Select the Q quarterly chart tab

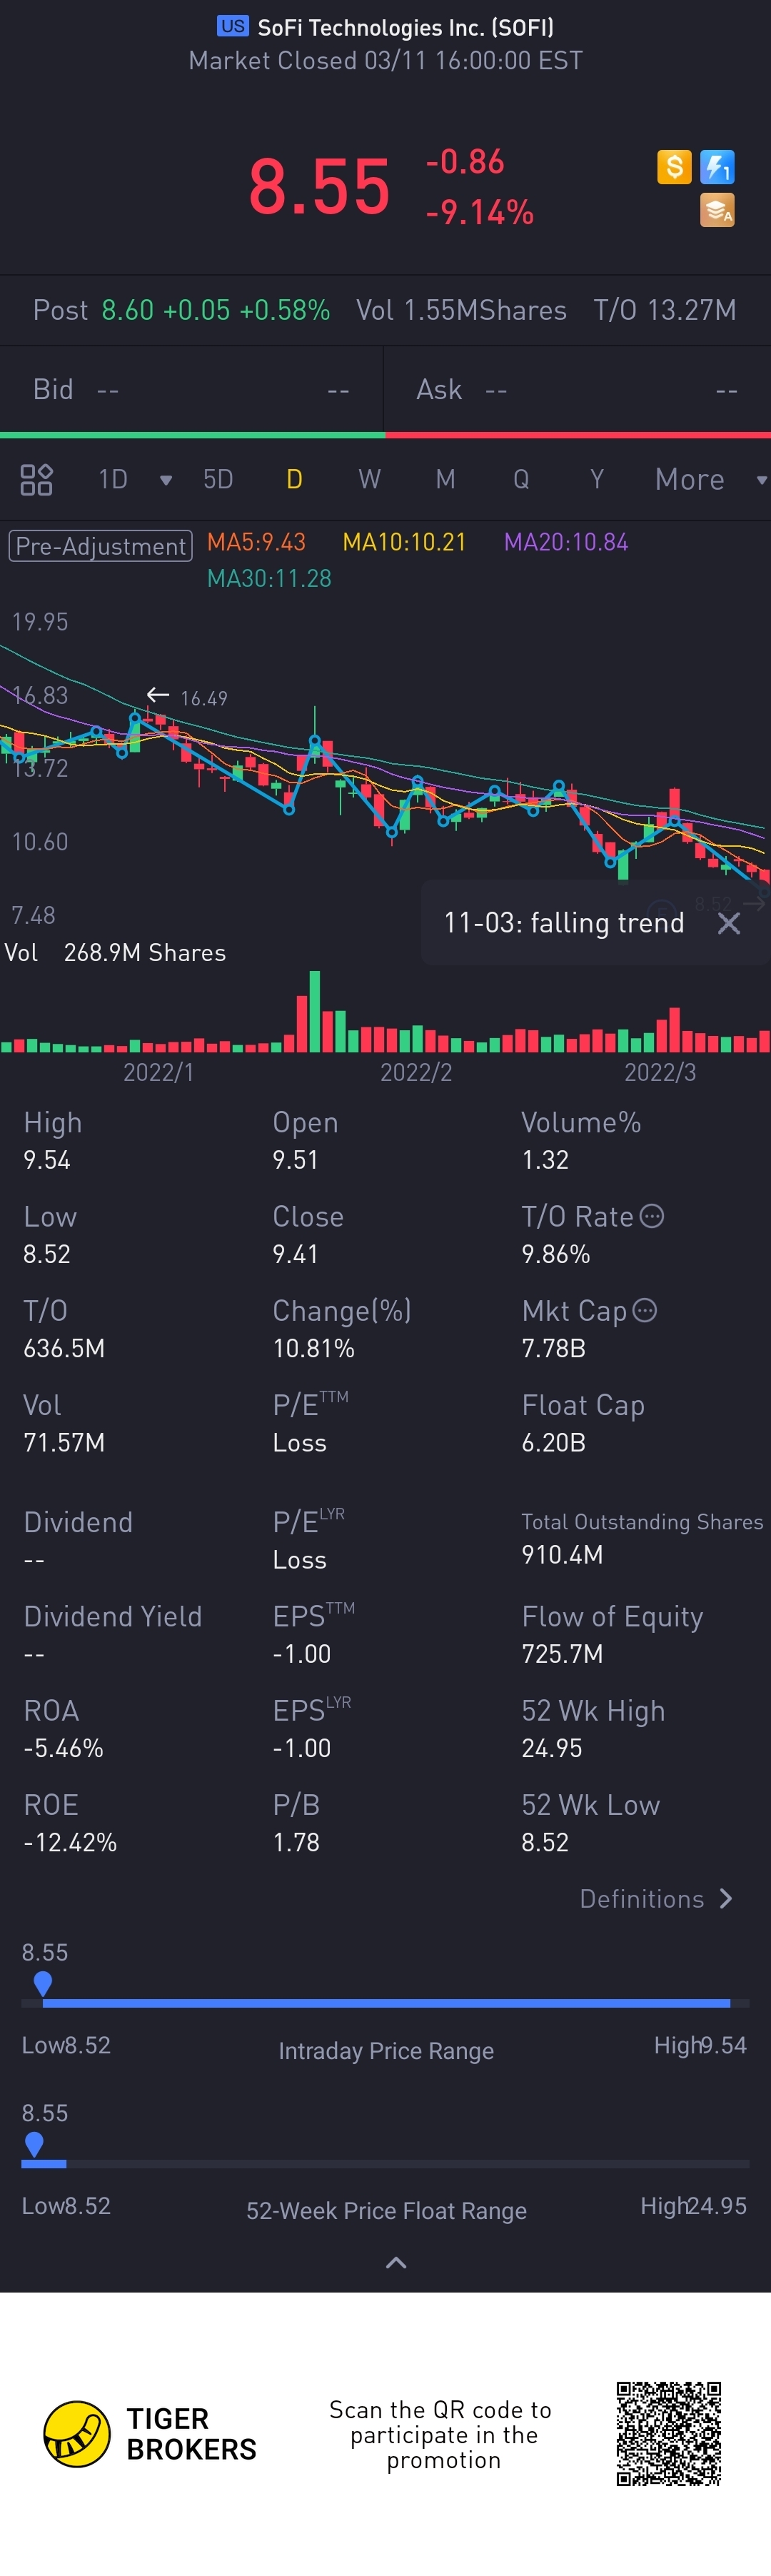click(x=521, y=480)
